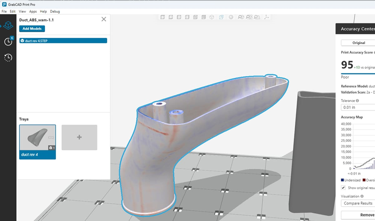Add a new tray with plus tile
Viewport: 375px width, 221px height.
[79, 138]
